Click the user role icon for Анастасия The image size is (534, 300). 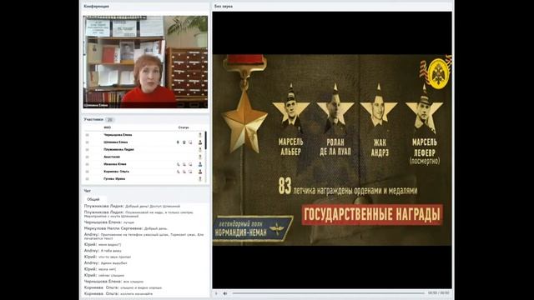pos(200,157)
